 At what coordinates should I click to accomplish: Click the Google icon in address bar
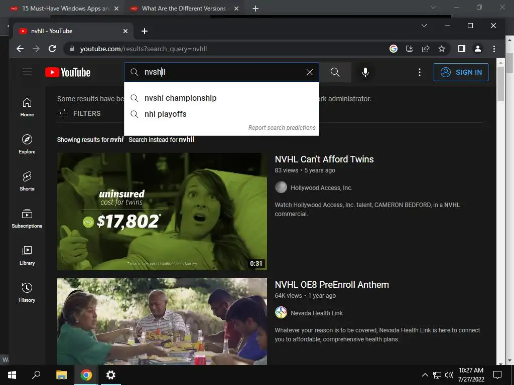(x=394, y=49)
